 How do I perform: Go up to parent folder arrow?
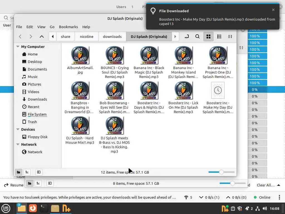point(42,37)
